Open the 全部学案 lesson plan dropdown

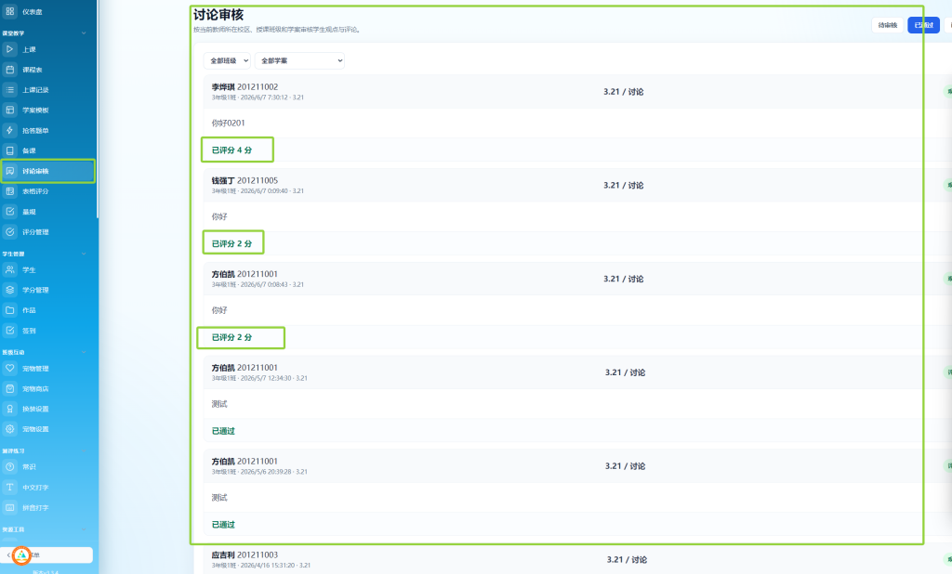pos(299,60)
